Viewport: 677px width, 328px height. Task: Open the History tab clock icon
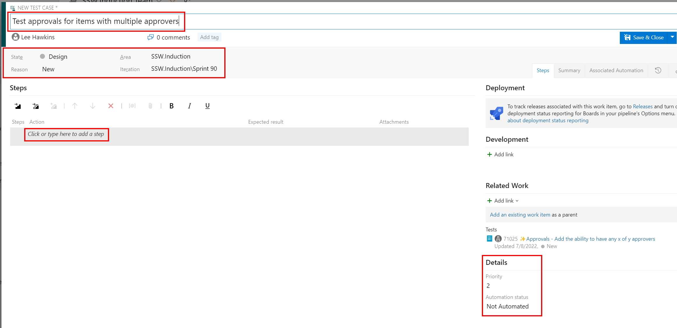(658, 70)
